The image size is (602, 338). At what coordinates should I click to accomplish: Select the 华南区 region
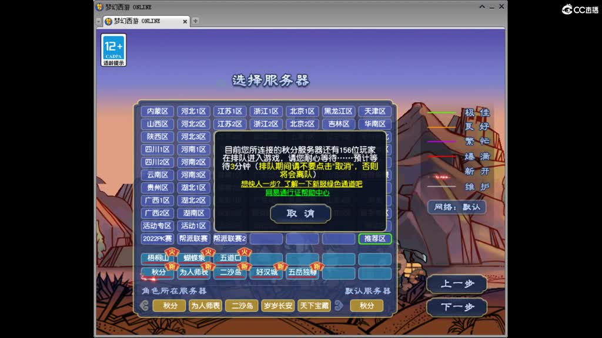(374, 124)
